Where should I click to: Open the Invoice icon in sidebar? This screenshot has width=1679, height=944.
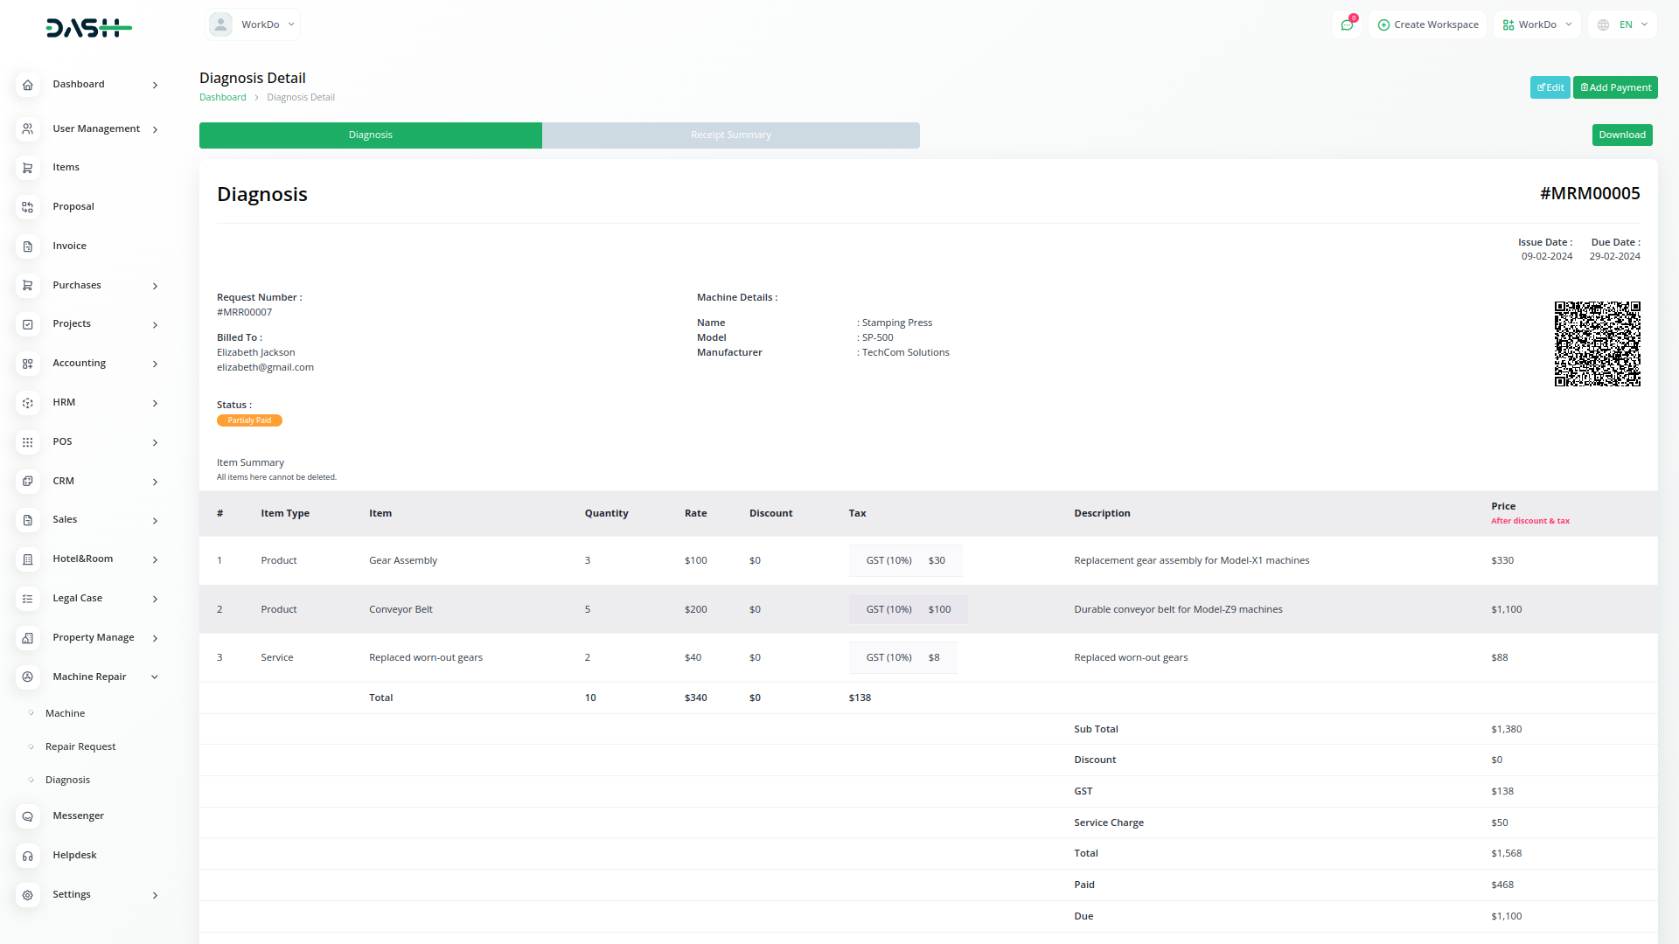point(28,246)
